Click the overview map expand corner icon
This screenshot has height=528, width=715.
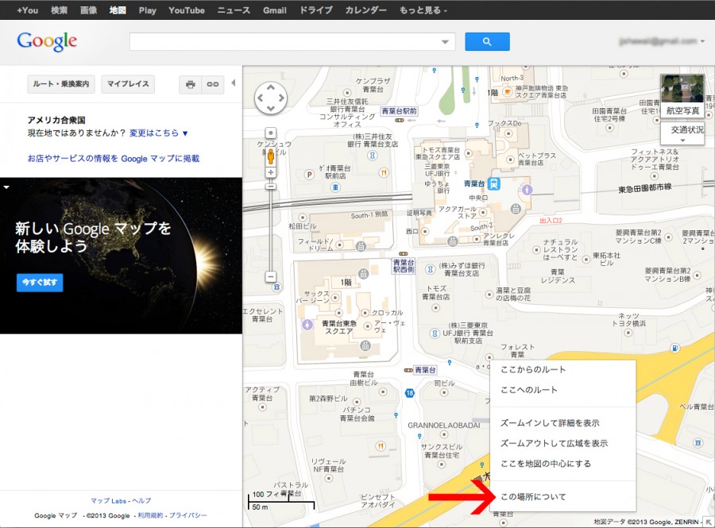point(708,522)
